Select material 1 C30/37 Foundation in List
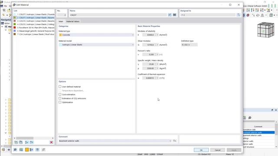The width and height of the screenshot is (278, 156). (34, 14)
